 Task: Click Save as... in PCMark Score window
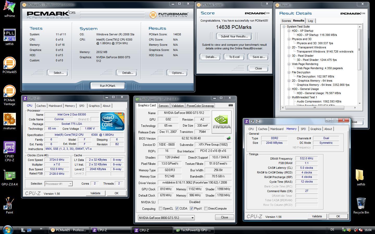click(x=259, y=57)
